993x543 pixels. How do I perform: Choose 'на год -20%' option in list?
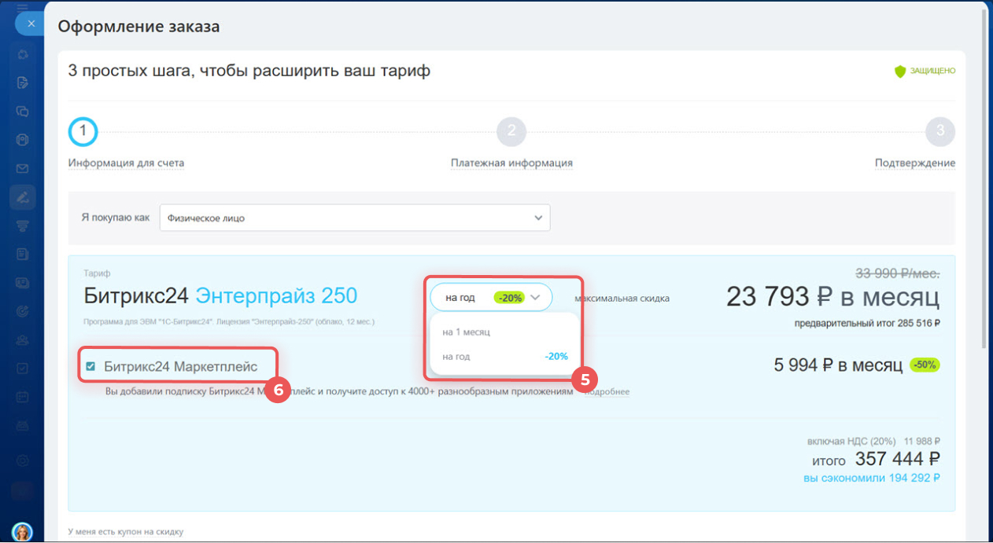coord(504,357)
